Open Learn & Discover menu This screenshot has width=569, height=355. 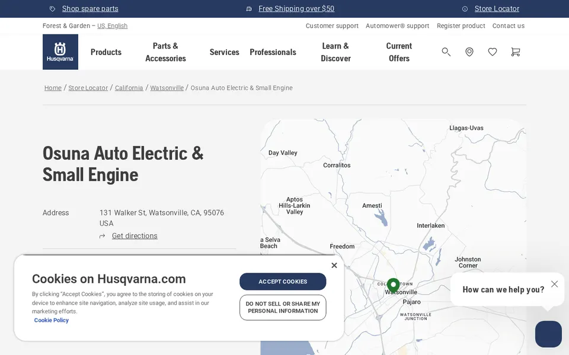[x=335, y=52]
